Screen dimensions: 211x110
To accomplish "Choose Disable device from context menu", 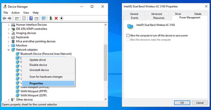I will [x=48, y=65].
